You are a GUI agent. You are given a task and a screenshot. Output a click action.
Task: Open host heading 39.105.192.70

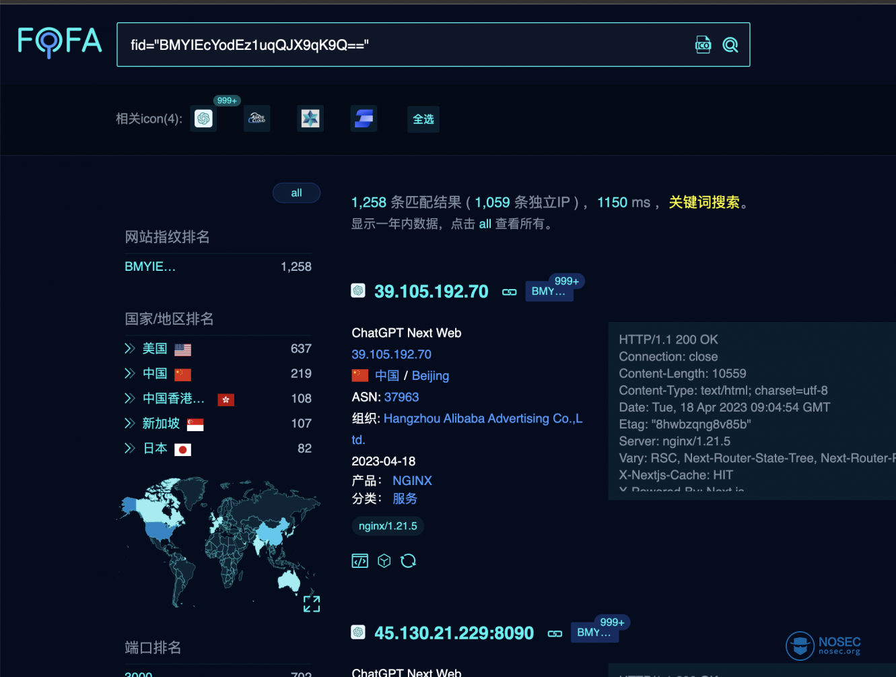432,292
